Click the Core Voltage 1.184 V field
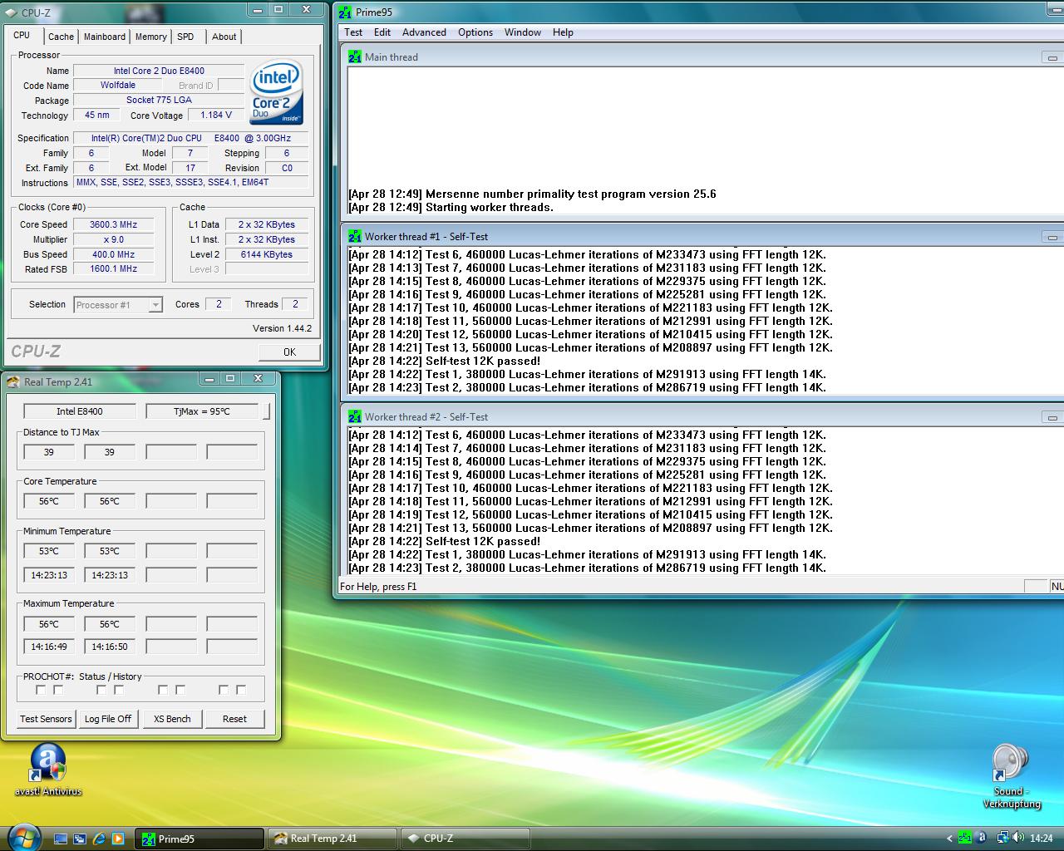 pos(216,115)
